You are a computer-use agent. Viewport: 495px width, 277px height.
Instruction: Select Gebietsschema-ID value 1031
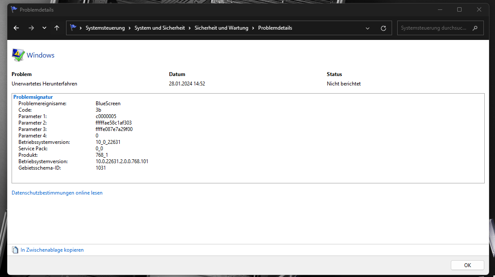[x=101, y=168]
